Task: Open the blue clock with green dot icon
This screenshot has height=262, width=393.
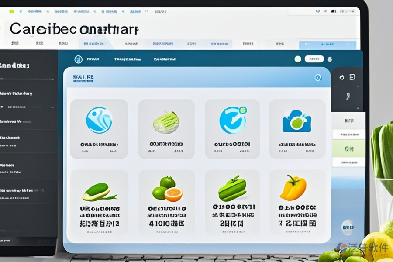Action: pyautogui.click(x=233, y=120)
